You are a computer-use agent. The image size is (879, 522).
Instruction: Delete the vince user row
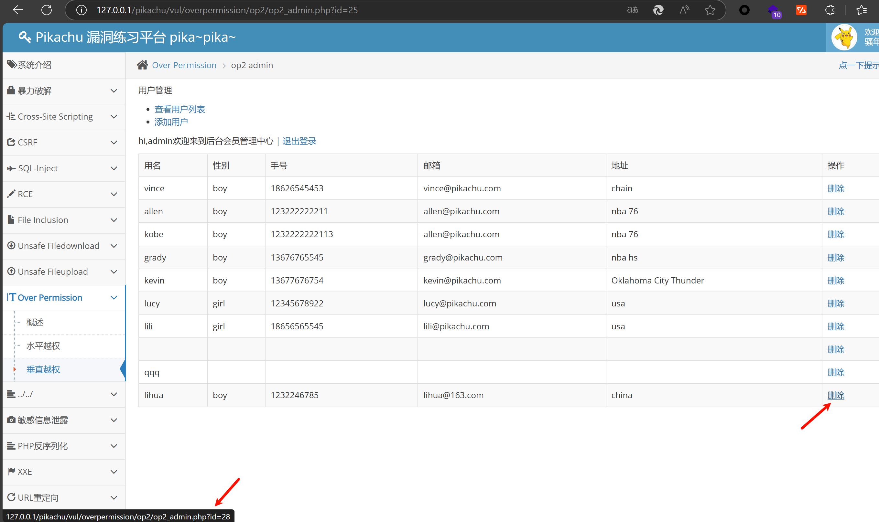click(836, 188)
